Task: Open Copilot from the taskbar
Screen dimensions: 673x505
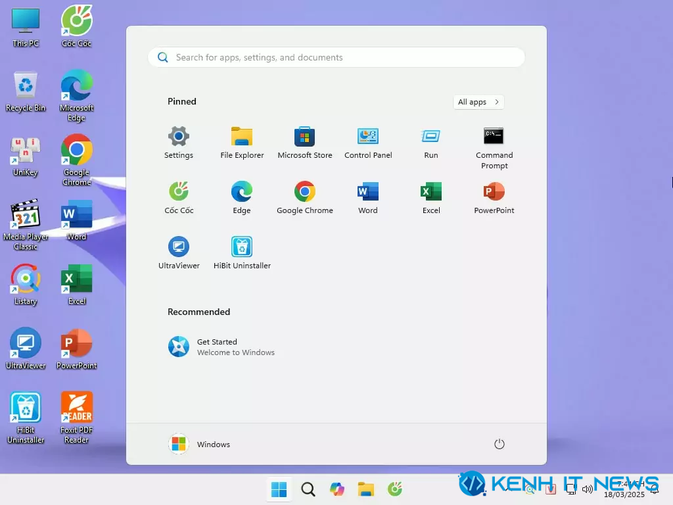Action: coord(337,489)
